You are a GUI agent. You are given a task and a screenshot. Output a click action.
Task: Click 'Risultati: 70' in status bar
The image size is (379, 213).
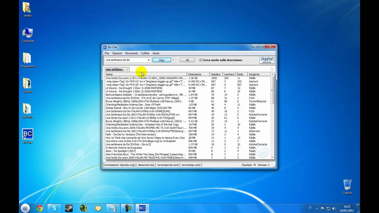249,165
